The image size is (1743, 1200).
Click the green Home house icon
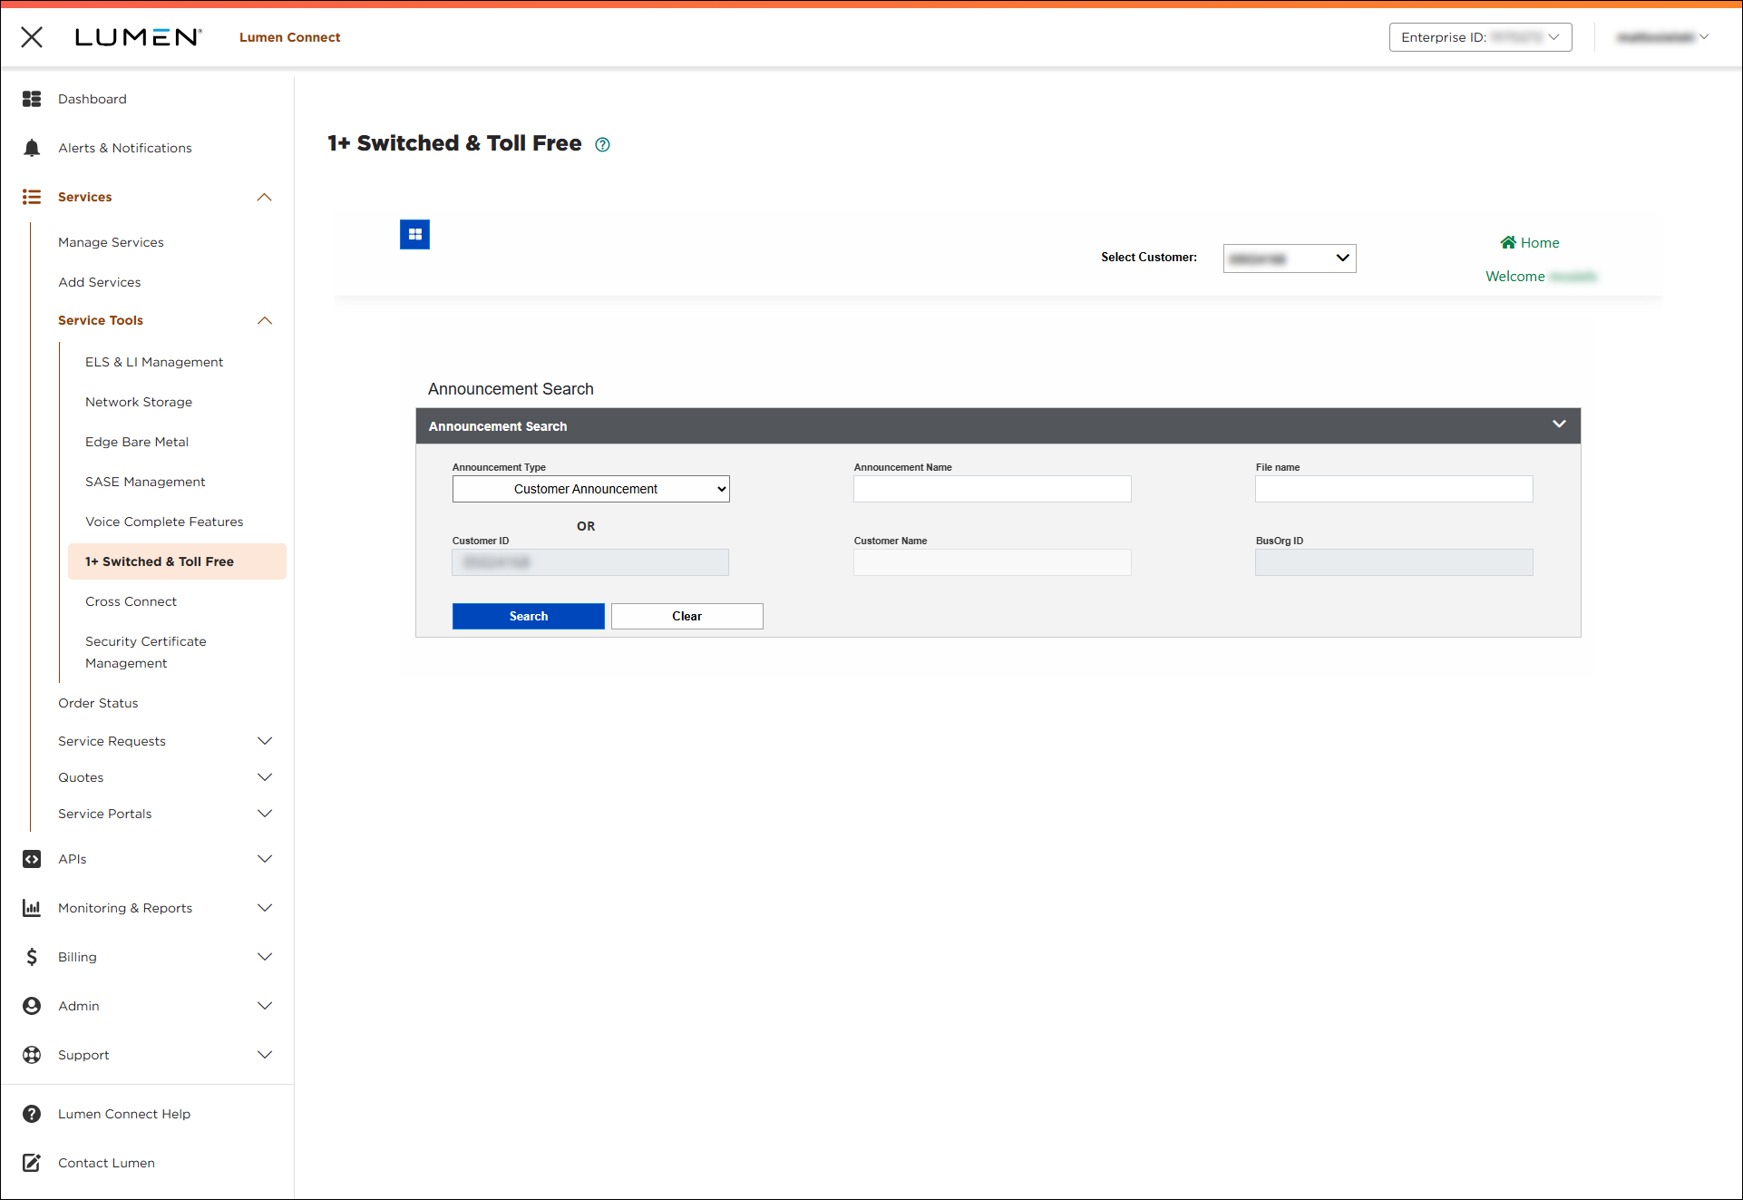[x=1508, y=242]
